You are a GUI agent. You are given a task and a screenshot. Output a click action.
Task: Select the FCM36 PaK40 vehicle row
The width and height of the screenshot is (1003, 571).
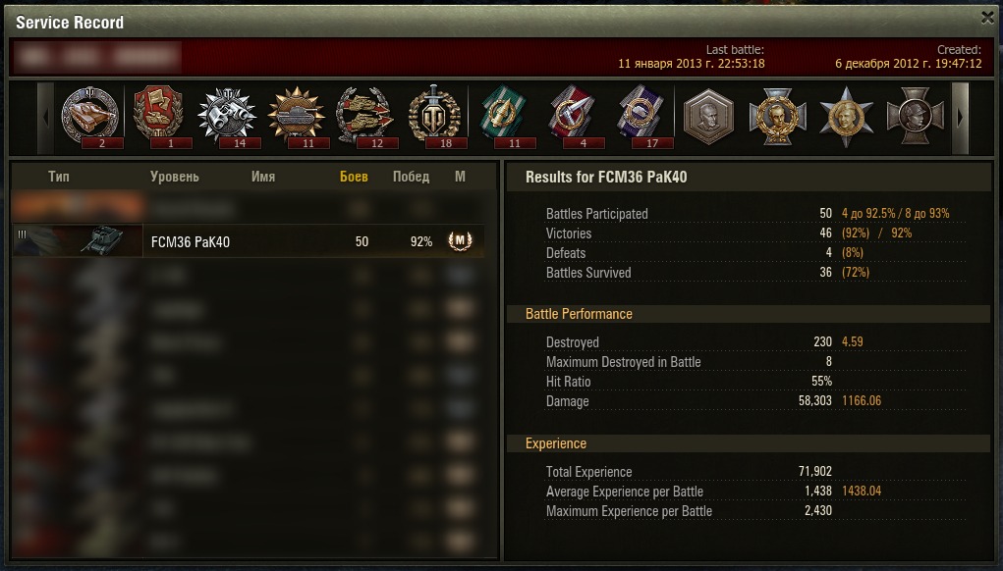(249, 240)
